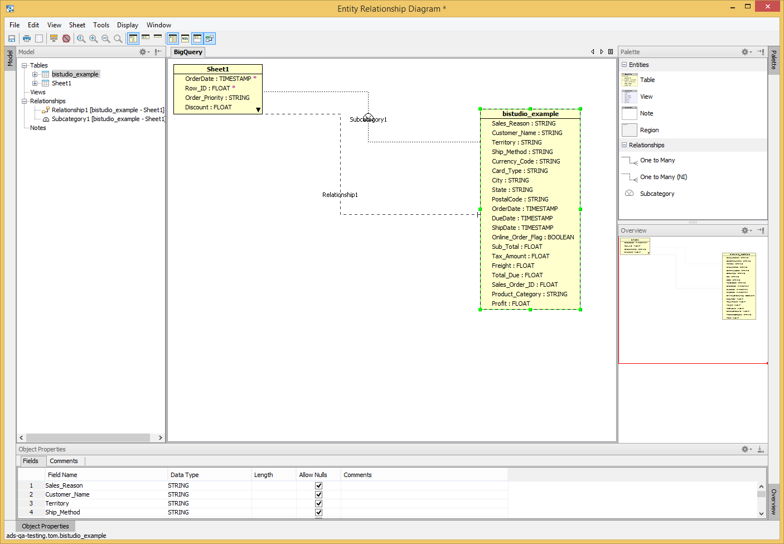The image size is (784, 544).
Task: Click the auto-layout hierarchy icon
Action: tap(54, 38)
